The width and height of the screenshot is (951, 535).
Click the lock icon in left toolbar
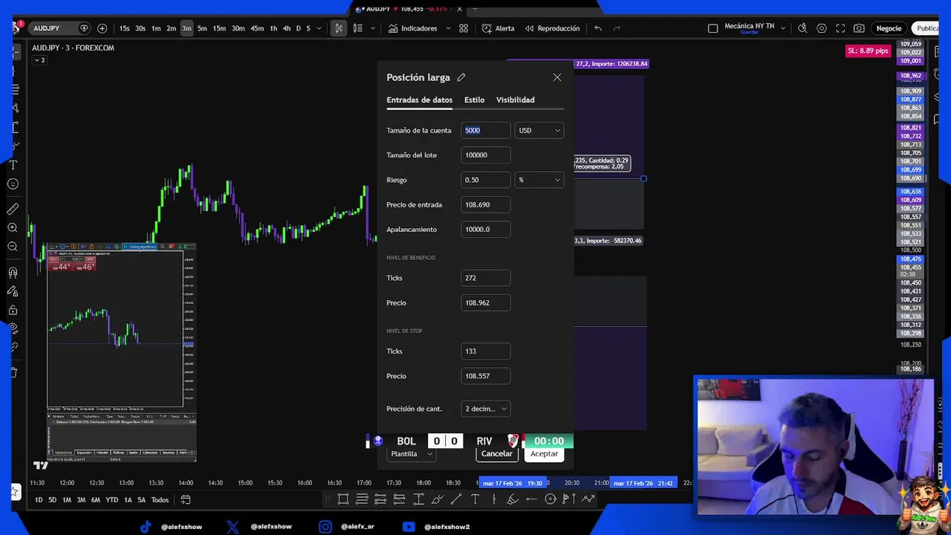pos(13,310)
